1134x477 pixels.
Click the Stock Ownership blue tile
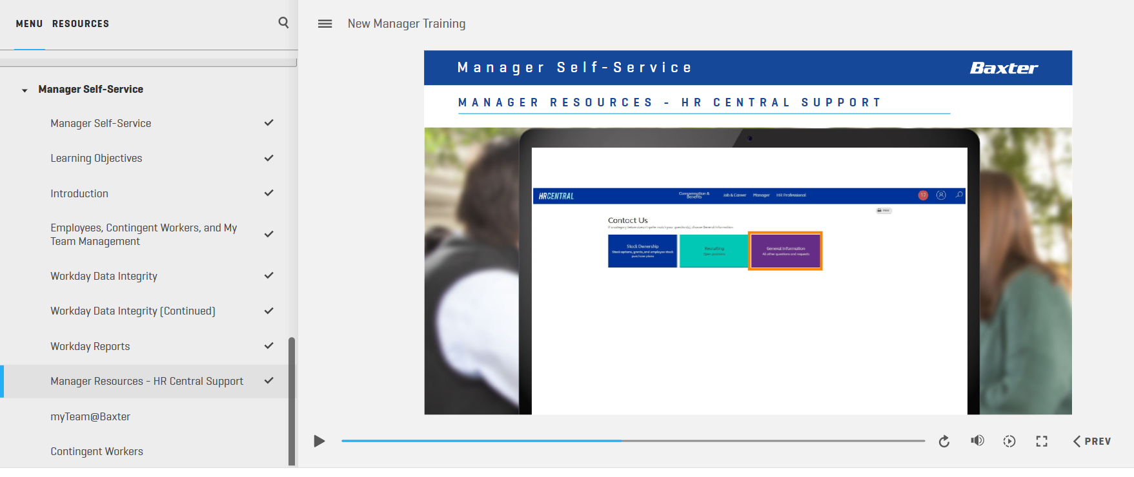click(642, 251)
